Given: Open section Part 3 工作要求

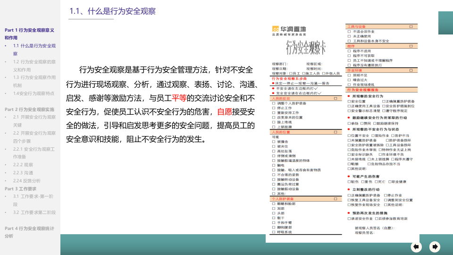Looking at the screenshot, I should [x=20, y=189].
